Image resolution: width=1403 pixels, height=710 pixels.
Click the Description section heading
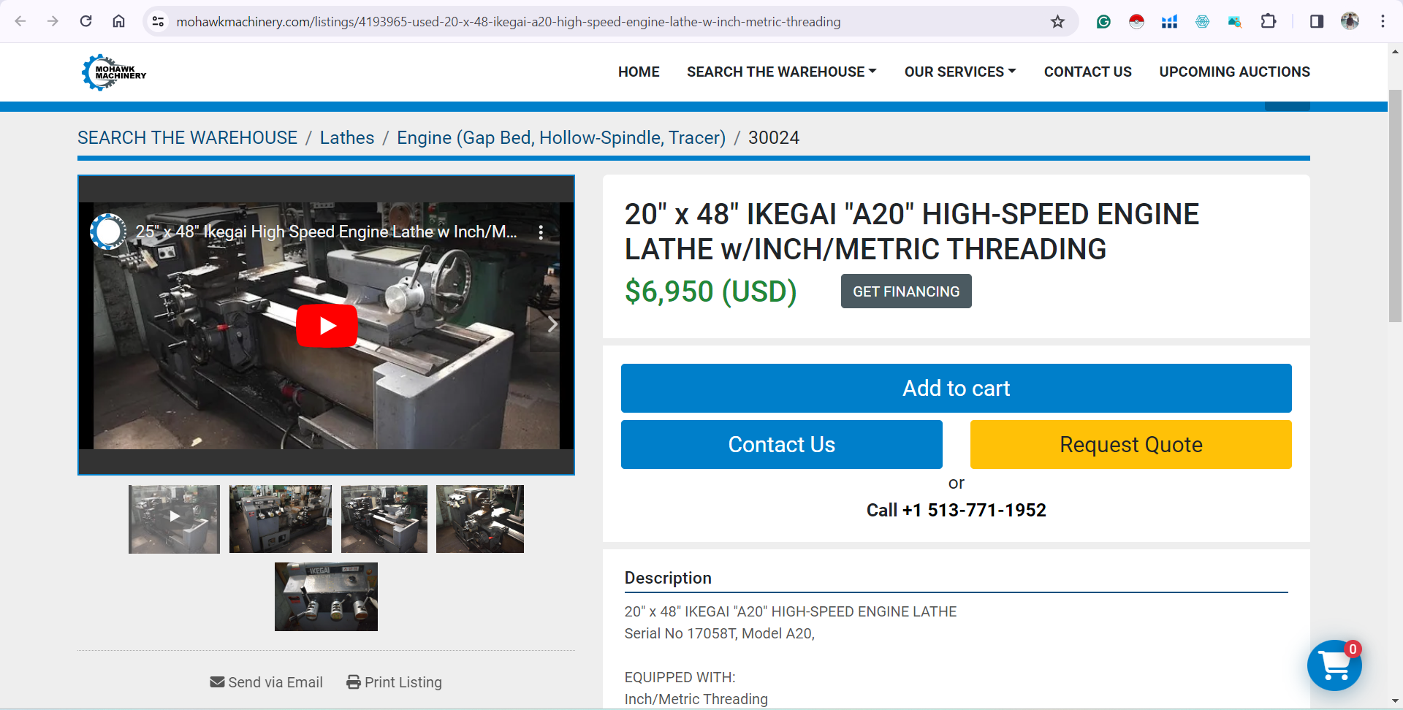668,578
